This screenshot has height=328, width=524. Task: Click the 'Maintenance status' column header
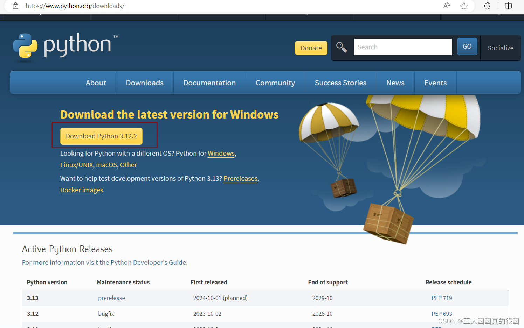123,282
